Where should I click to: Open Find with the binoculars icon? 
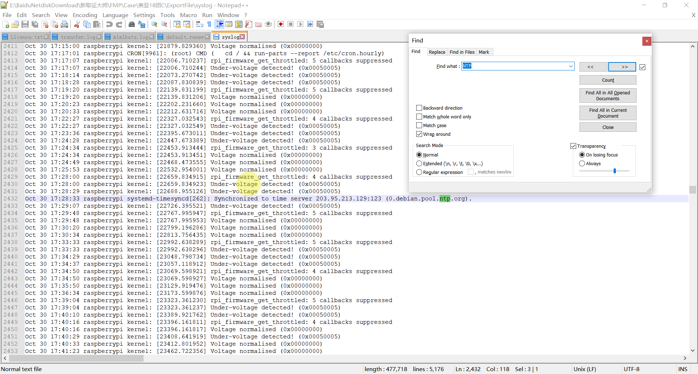[x=132, y=24]
